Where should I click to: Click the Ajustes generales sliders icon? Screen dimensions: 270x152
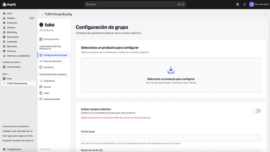point(41,99)
